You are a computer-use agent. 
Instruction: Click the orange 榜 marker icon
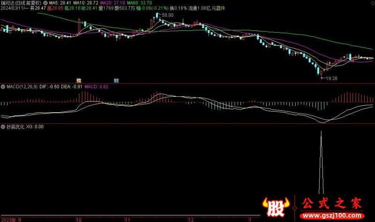pos(78,80)
